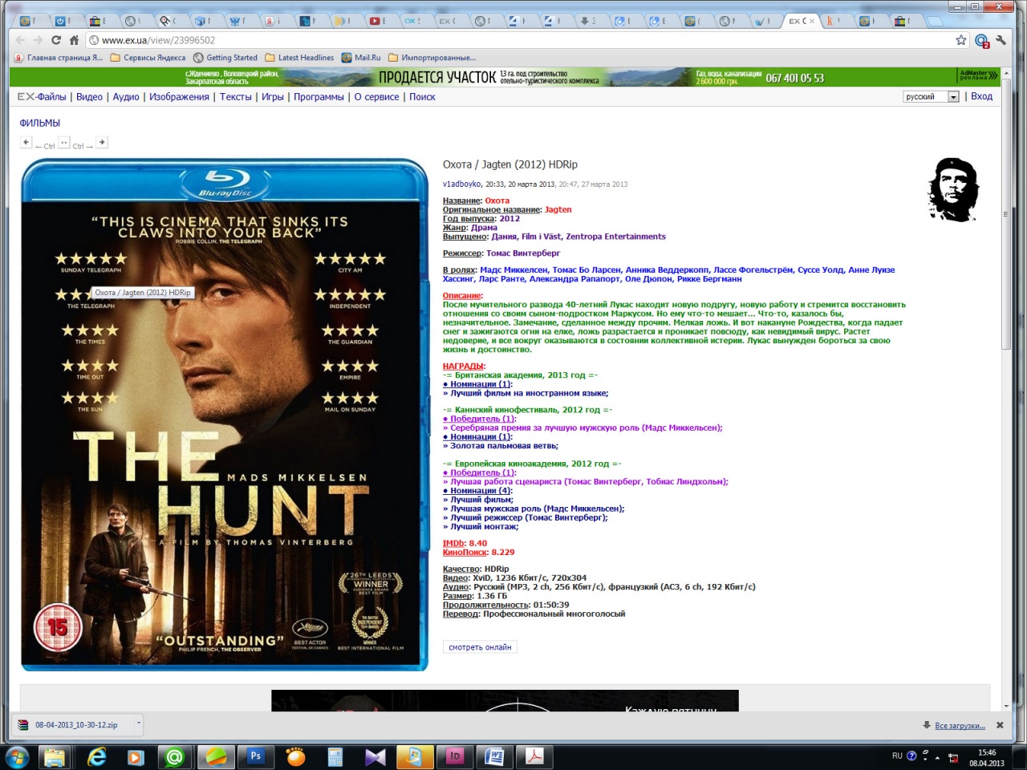This screenshot has height=770, width=1027.
Task: Click director Томас Винтерберг link
Action: tap(523, 253)
